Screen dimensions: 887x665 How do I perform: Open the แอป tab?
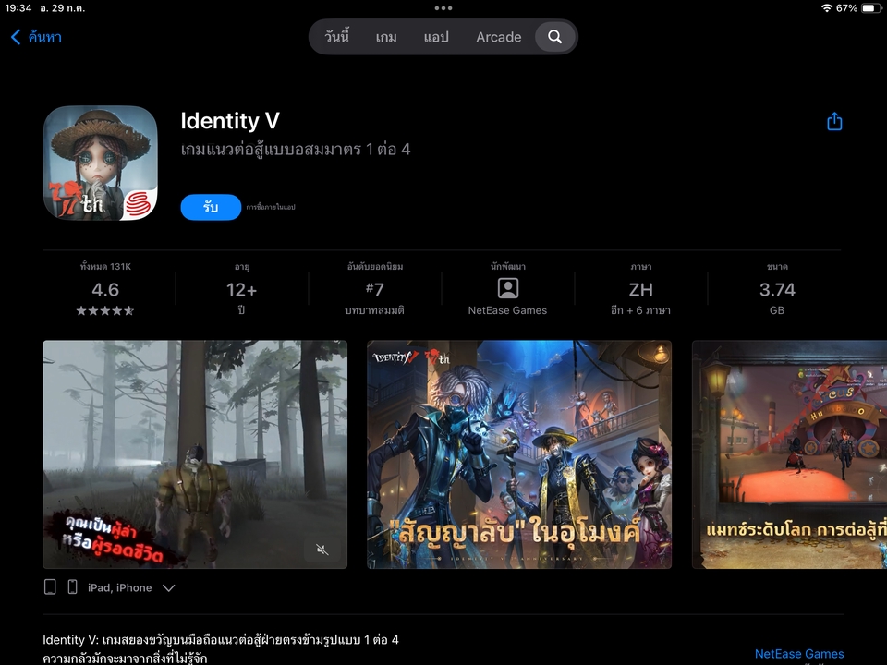coord(436,37)
